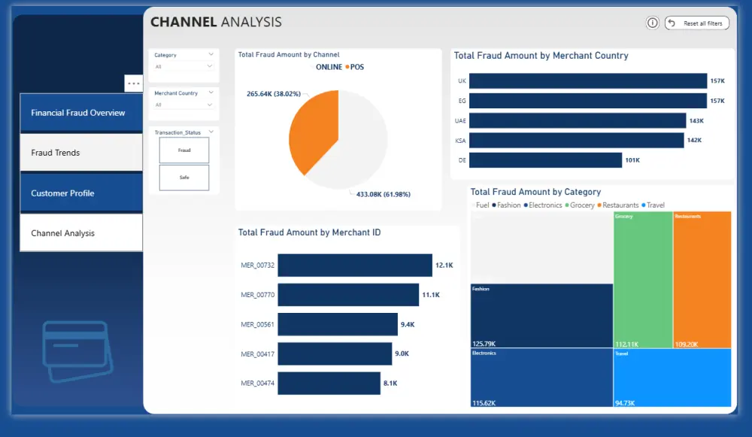Open Financial Fraud Overview page
The height and width of the screenshot is (437, 752).
(x=81, y=113)
